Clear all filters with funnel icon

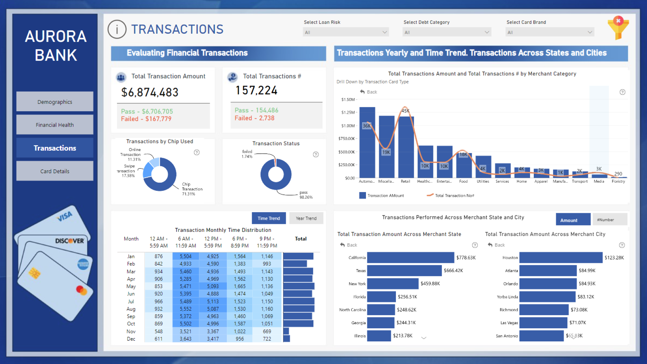[x=618, y=28]
